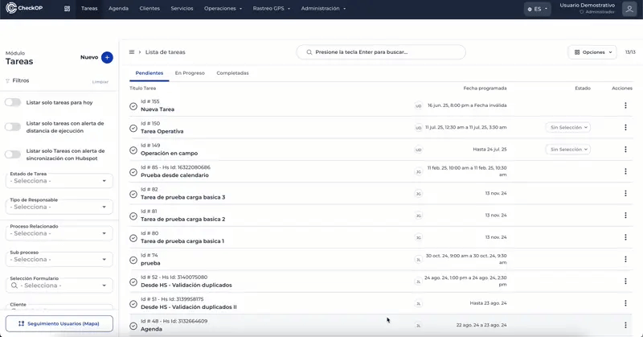Open Sin Selección status dropdown for Tarea Operativa
The width and height of the screenshot is (643, 337).
pyautogui.click(x=568, y=127)
